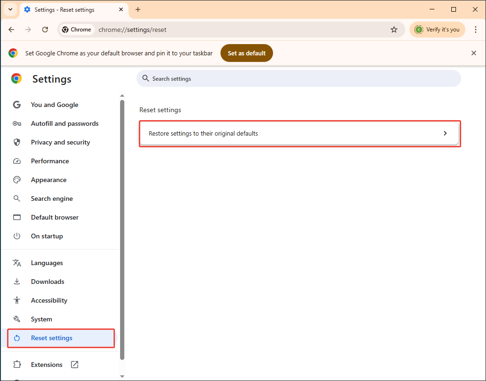This screenshot has width=486, height=381.
Task: Select the You and Google icon
Action: tap(17, 105)
